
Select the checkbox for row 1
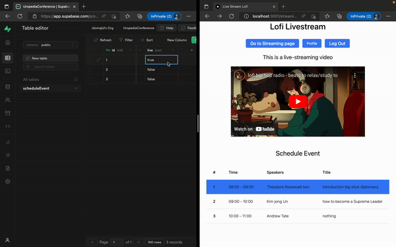[90, 60]
